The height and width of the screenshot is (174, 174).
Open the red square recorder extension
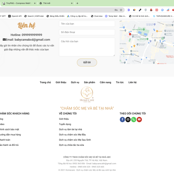(x=157, y=10)
